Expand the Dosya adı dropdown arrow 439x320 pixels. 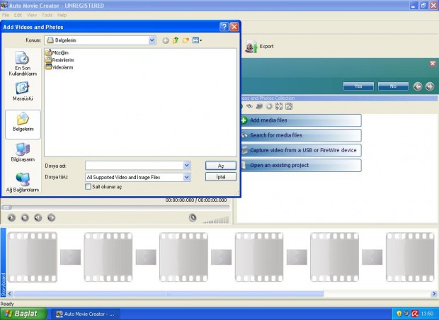[x=187, y=166]
